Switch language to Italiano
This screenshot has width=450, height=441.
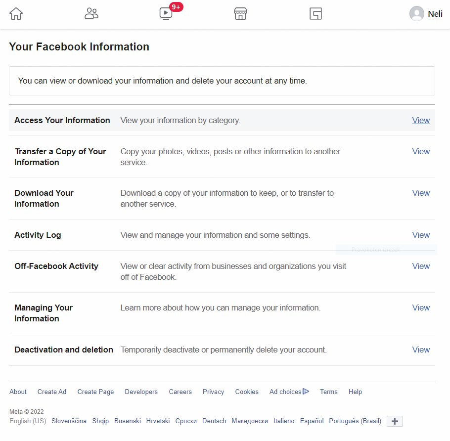(284, 421)
